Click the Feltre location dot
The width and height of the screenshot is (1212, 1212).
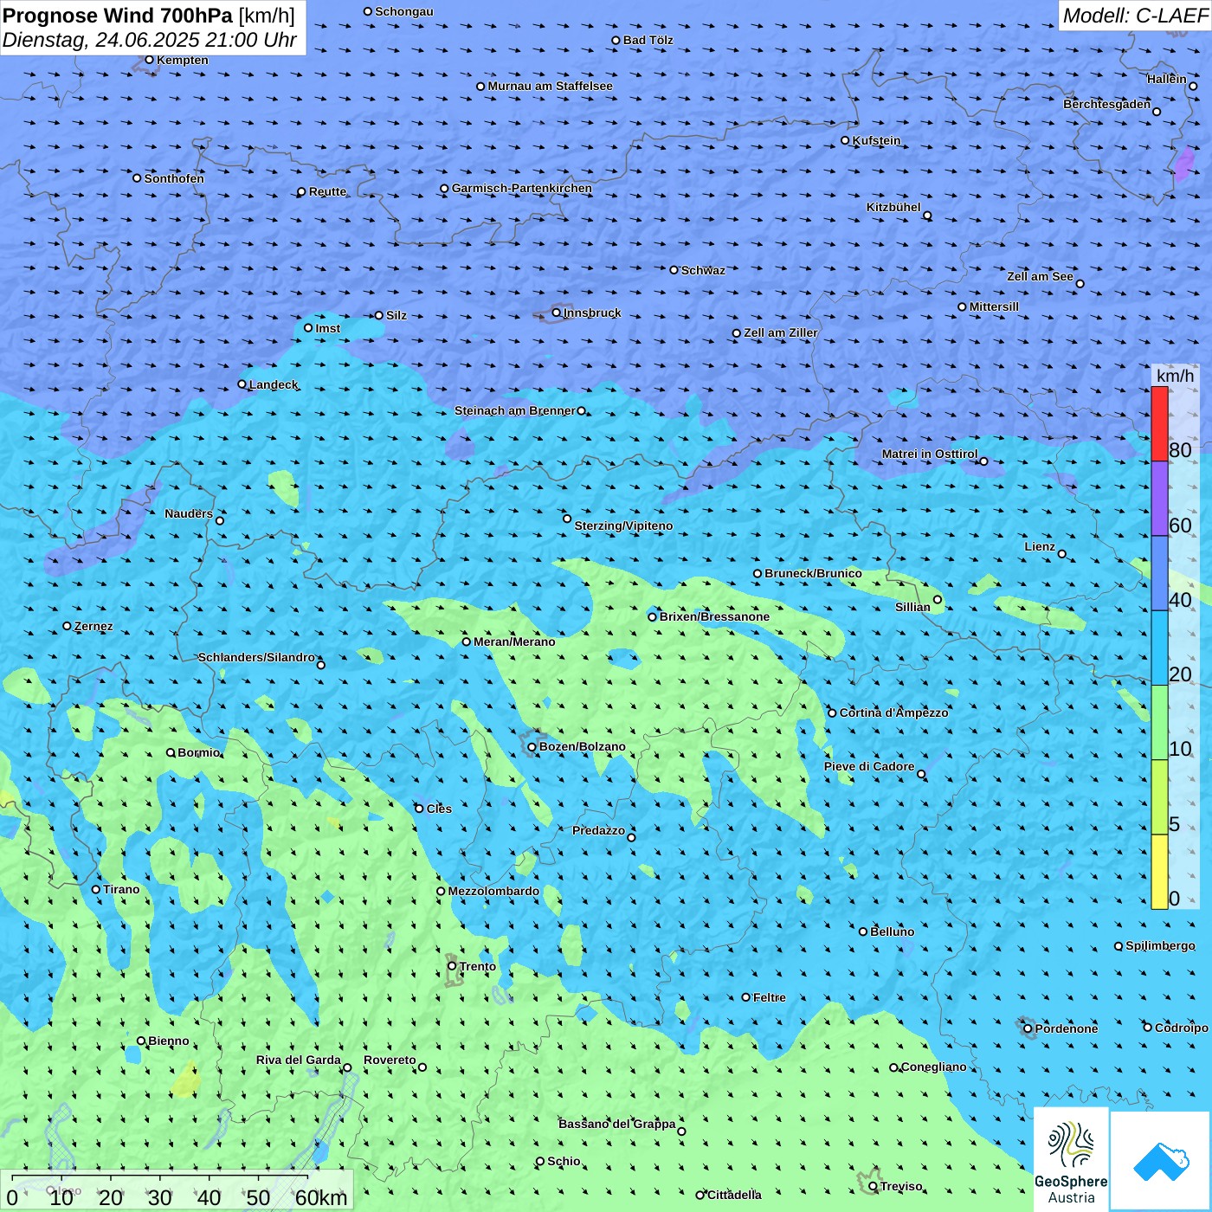coord(746,997)
